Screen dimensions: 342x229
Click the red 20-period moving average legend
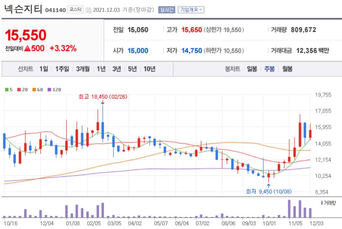[23, 90]
